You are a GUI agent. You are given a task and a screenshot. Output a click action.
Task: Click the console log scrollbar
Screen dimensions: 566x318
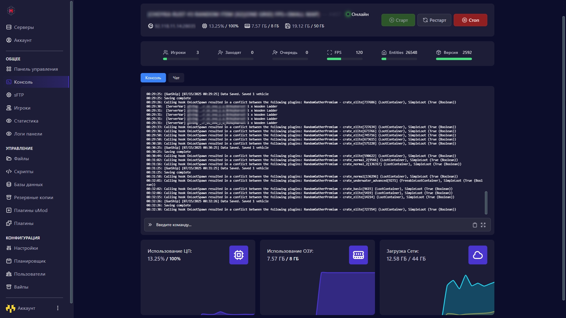coord(486,203)
